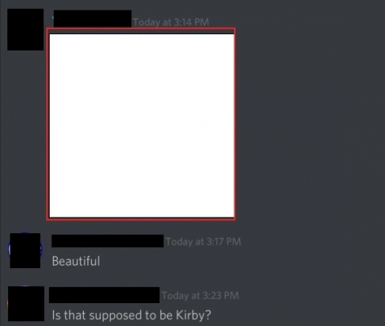Viewport: 385px width, 326px height.
Task: Open the profile of the image poster's username
Action: (93, 19)
